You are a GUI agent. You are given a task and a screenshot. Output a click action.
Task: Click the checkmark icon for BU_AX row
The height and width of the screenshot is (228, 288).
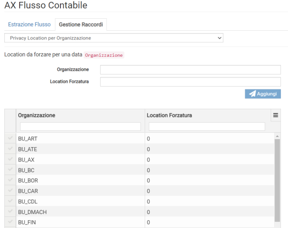click(x=10, y=159)
